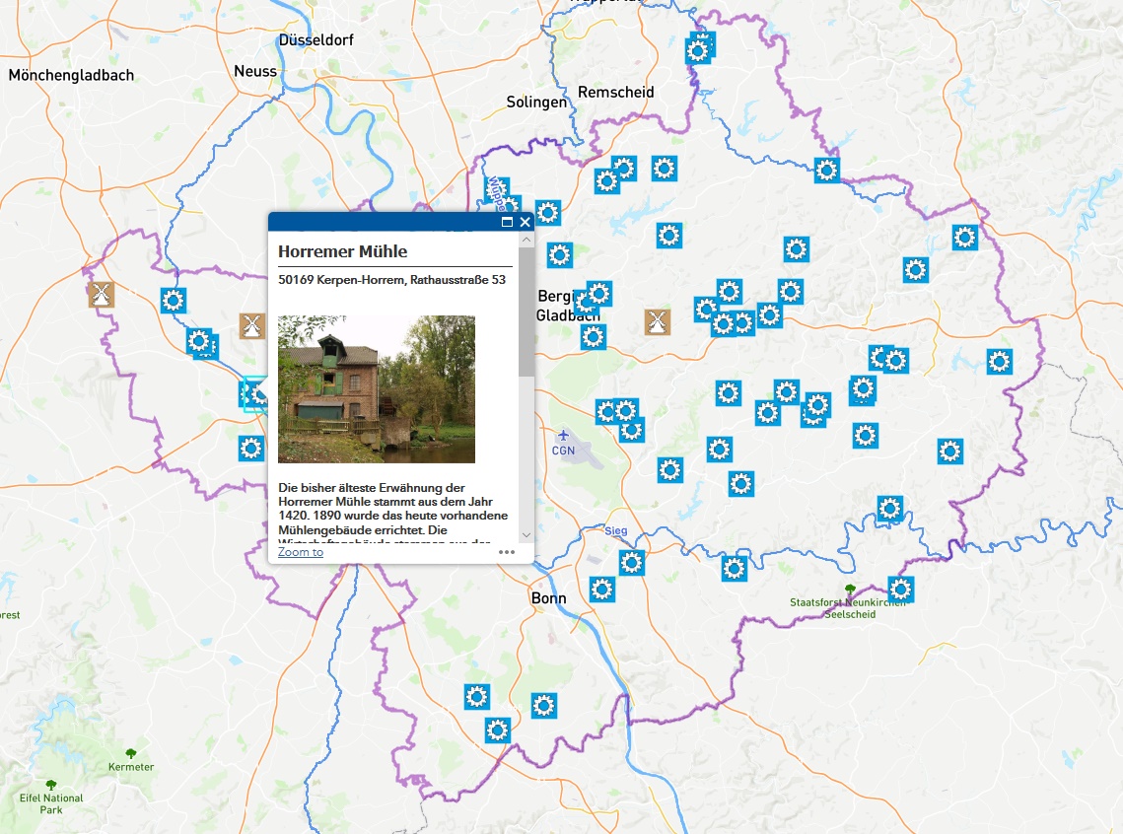The image size is (1123, 834).
Task: Click the Zoom to link
Action: [300, 552]
